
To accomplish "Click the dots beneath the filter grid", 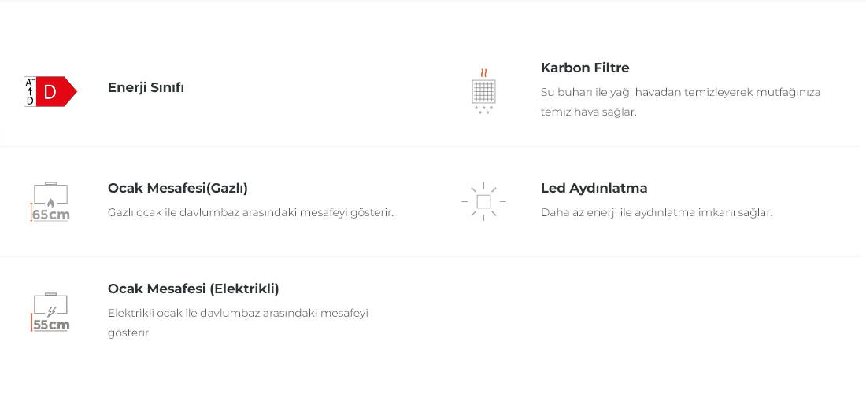I will [483, 110].
